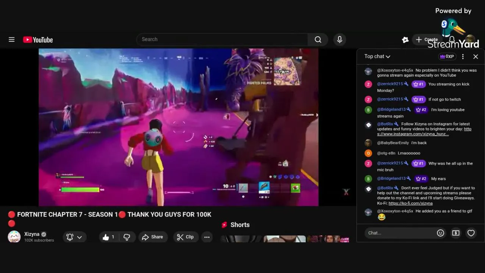Expand the Top chat dropdown
485x273 pixels.
[377, 56]
